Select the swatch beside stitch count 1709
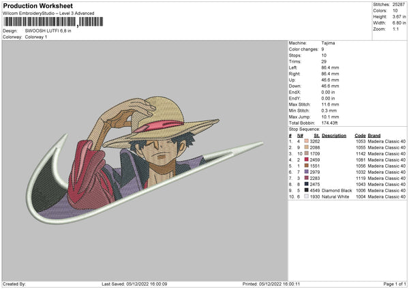 pyautogui.click(x=307, y=153)
